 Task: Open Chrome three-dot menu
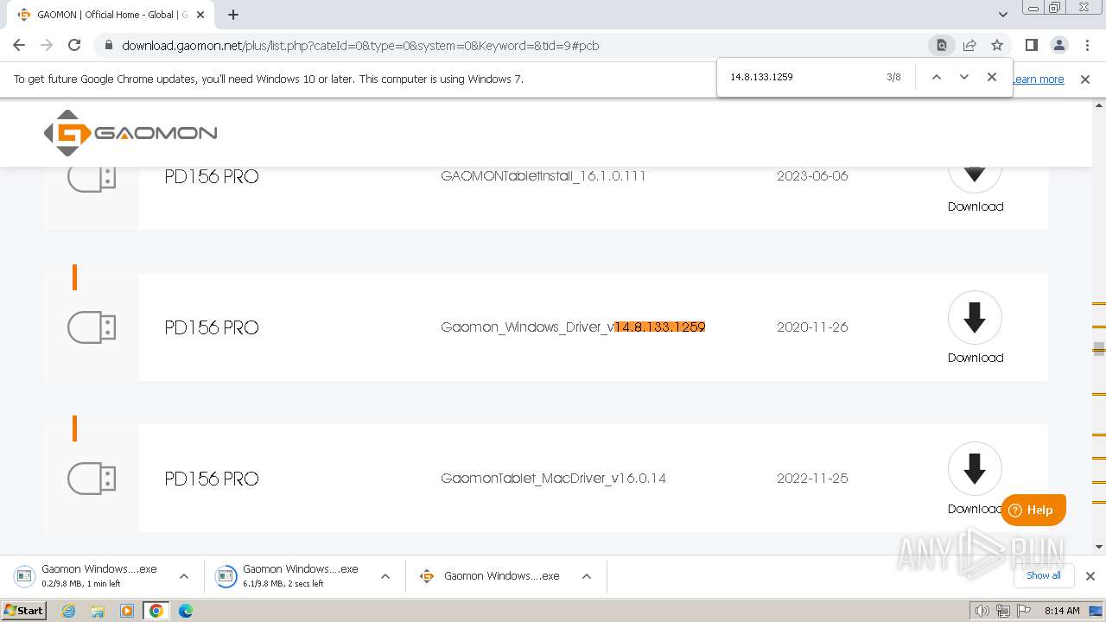click(1087, 45)
